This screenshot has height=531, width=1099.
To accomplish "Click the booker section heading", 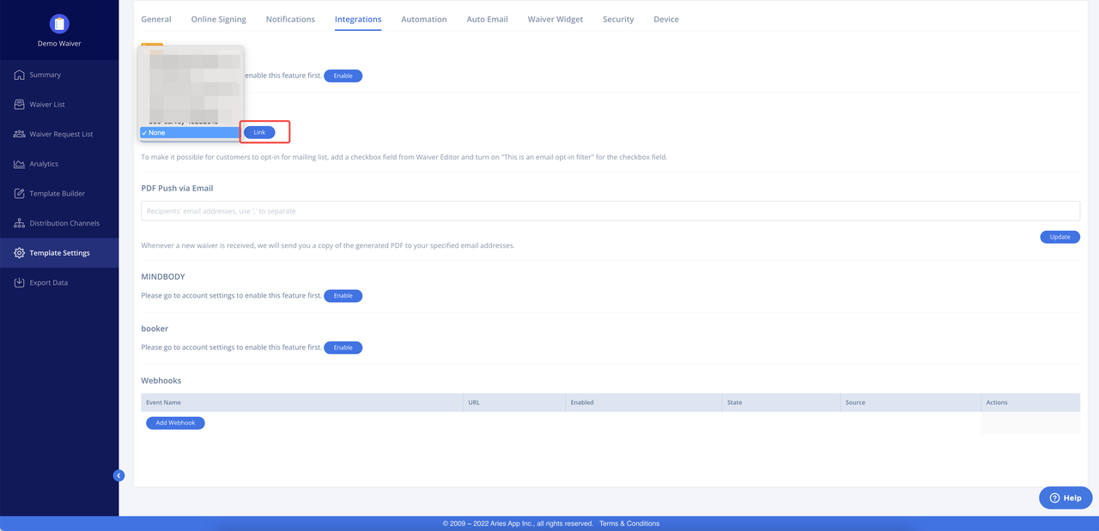I will [x=155, y=329].
